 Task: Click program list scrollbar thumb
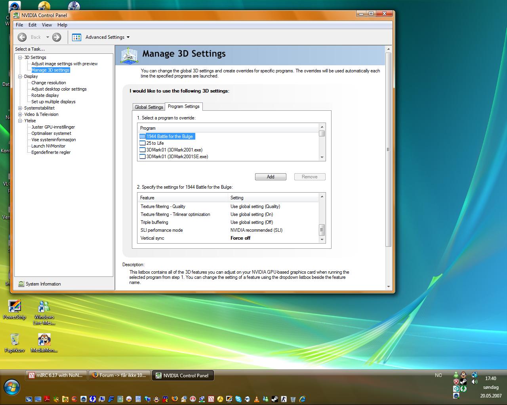pos(322,134)
